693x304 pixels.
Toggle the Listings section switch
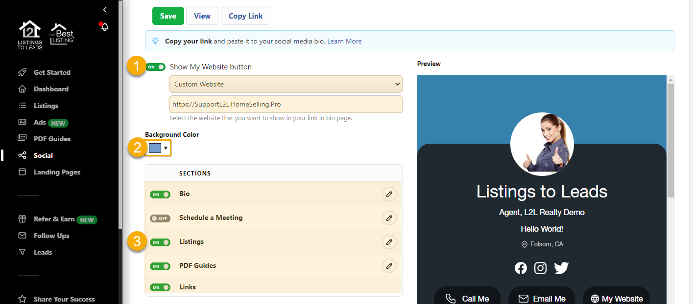pyautogui.click(x=160, y=242)
